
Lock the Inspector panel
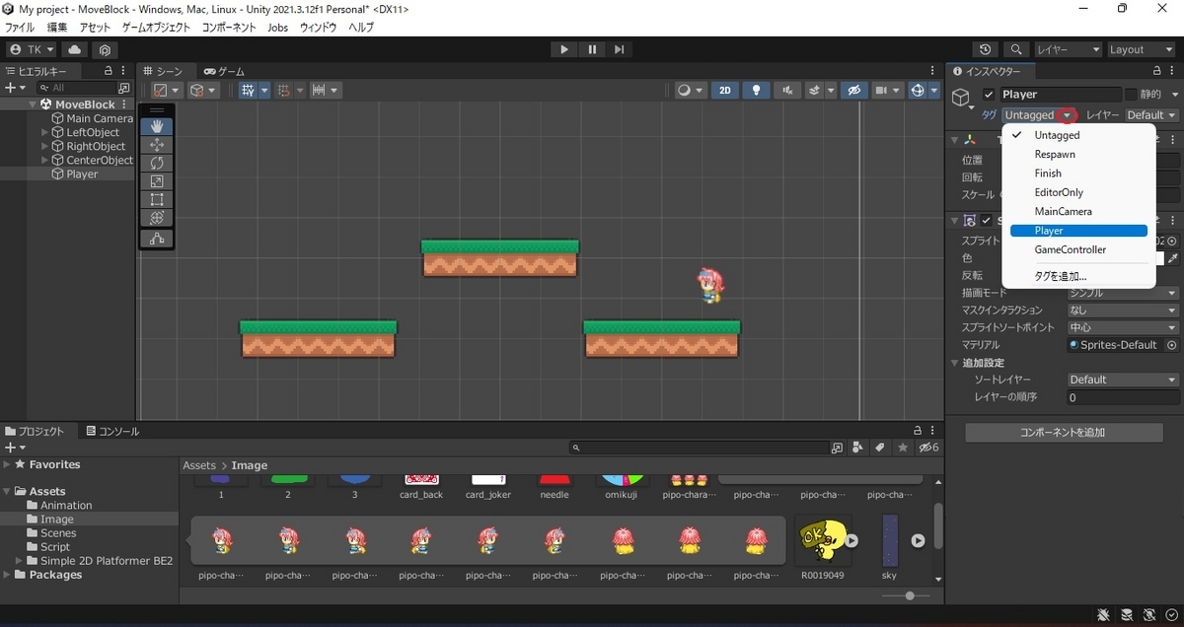pyautogui.click(x=1156, y=71)
